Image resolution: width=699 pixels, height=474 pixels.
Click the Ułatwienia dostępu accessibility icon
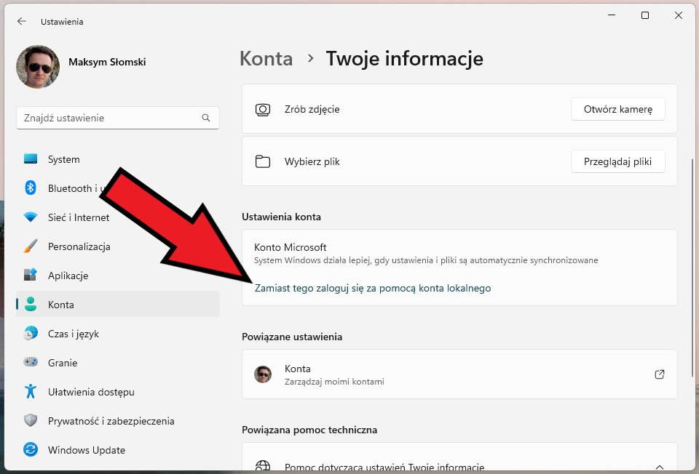coord(30,392)
